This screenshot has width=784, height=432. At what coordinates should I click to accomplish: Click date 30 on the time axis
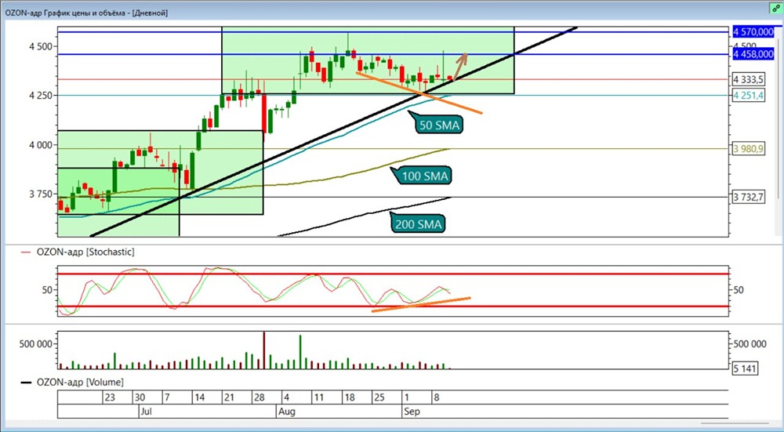click(140, 398)
